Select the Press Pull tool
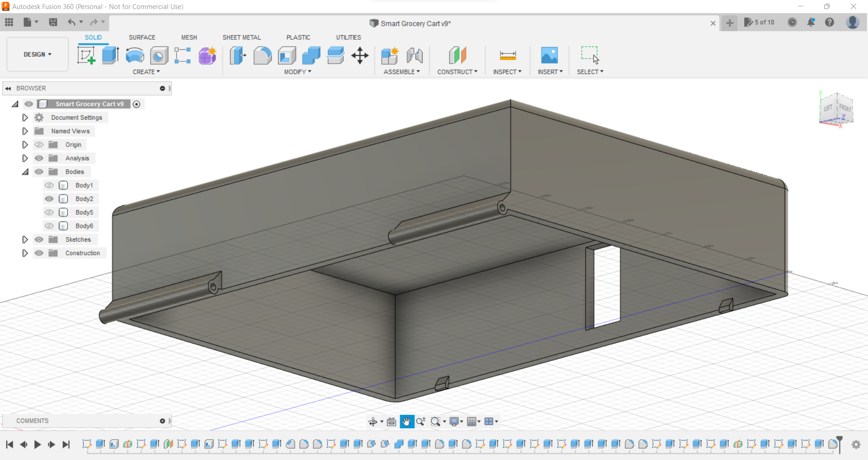This screenshot has width=868, height=460. pos(238,56)
